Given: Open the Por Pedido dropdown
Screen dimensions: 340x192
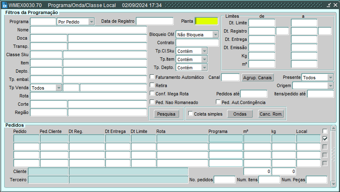Looking at the screenshot, I should (91, 21).
